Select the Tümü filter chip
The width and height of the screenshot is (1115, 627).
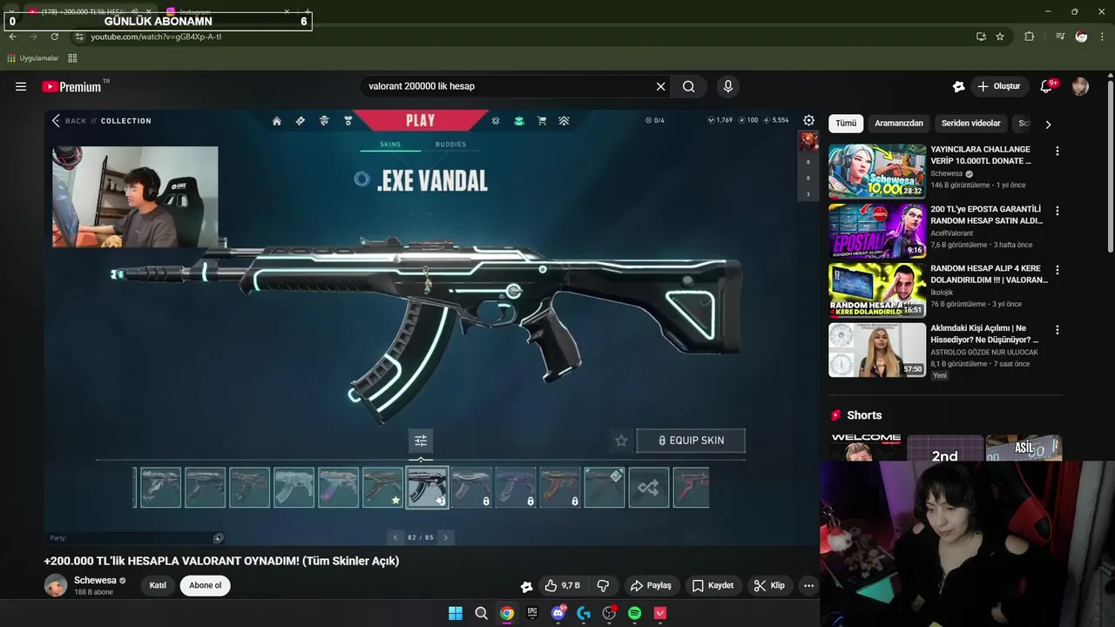(x=846, y=124)
